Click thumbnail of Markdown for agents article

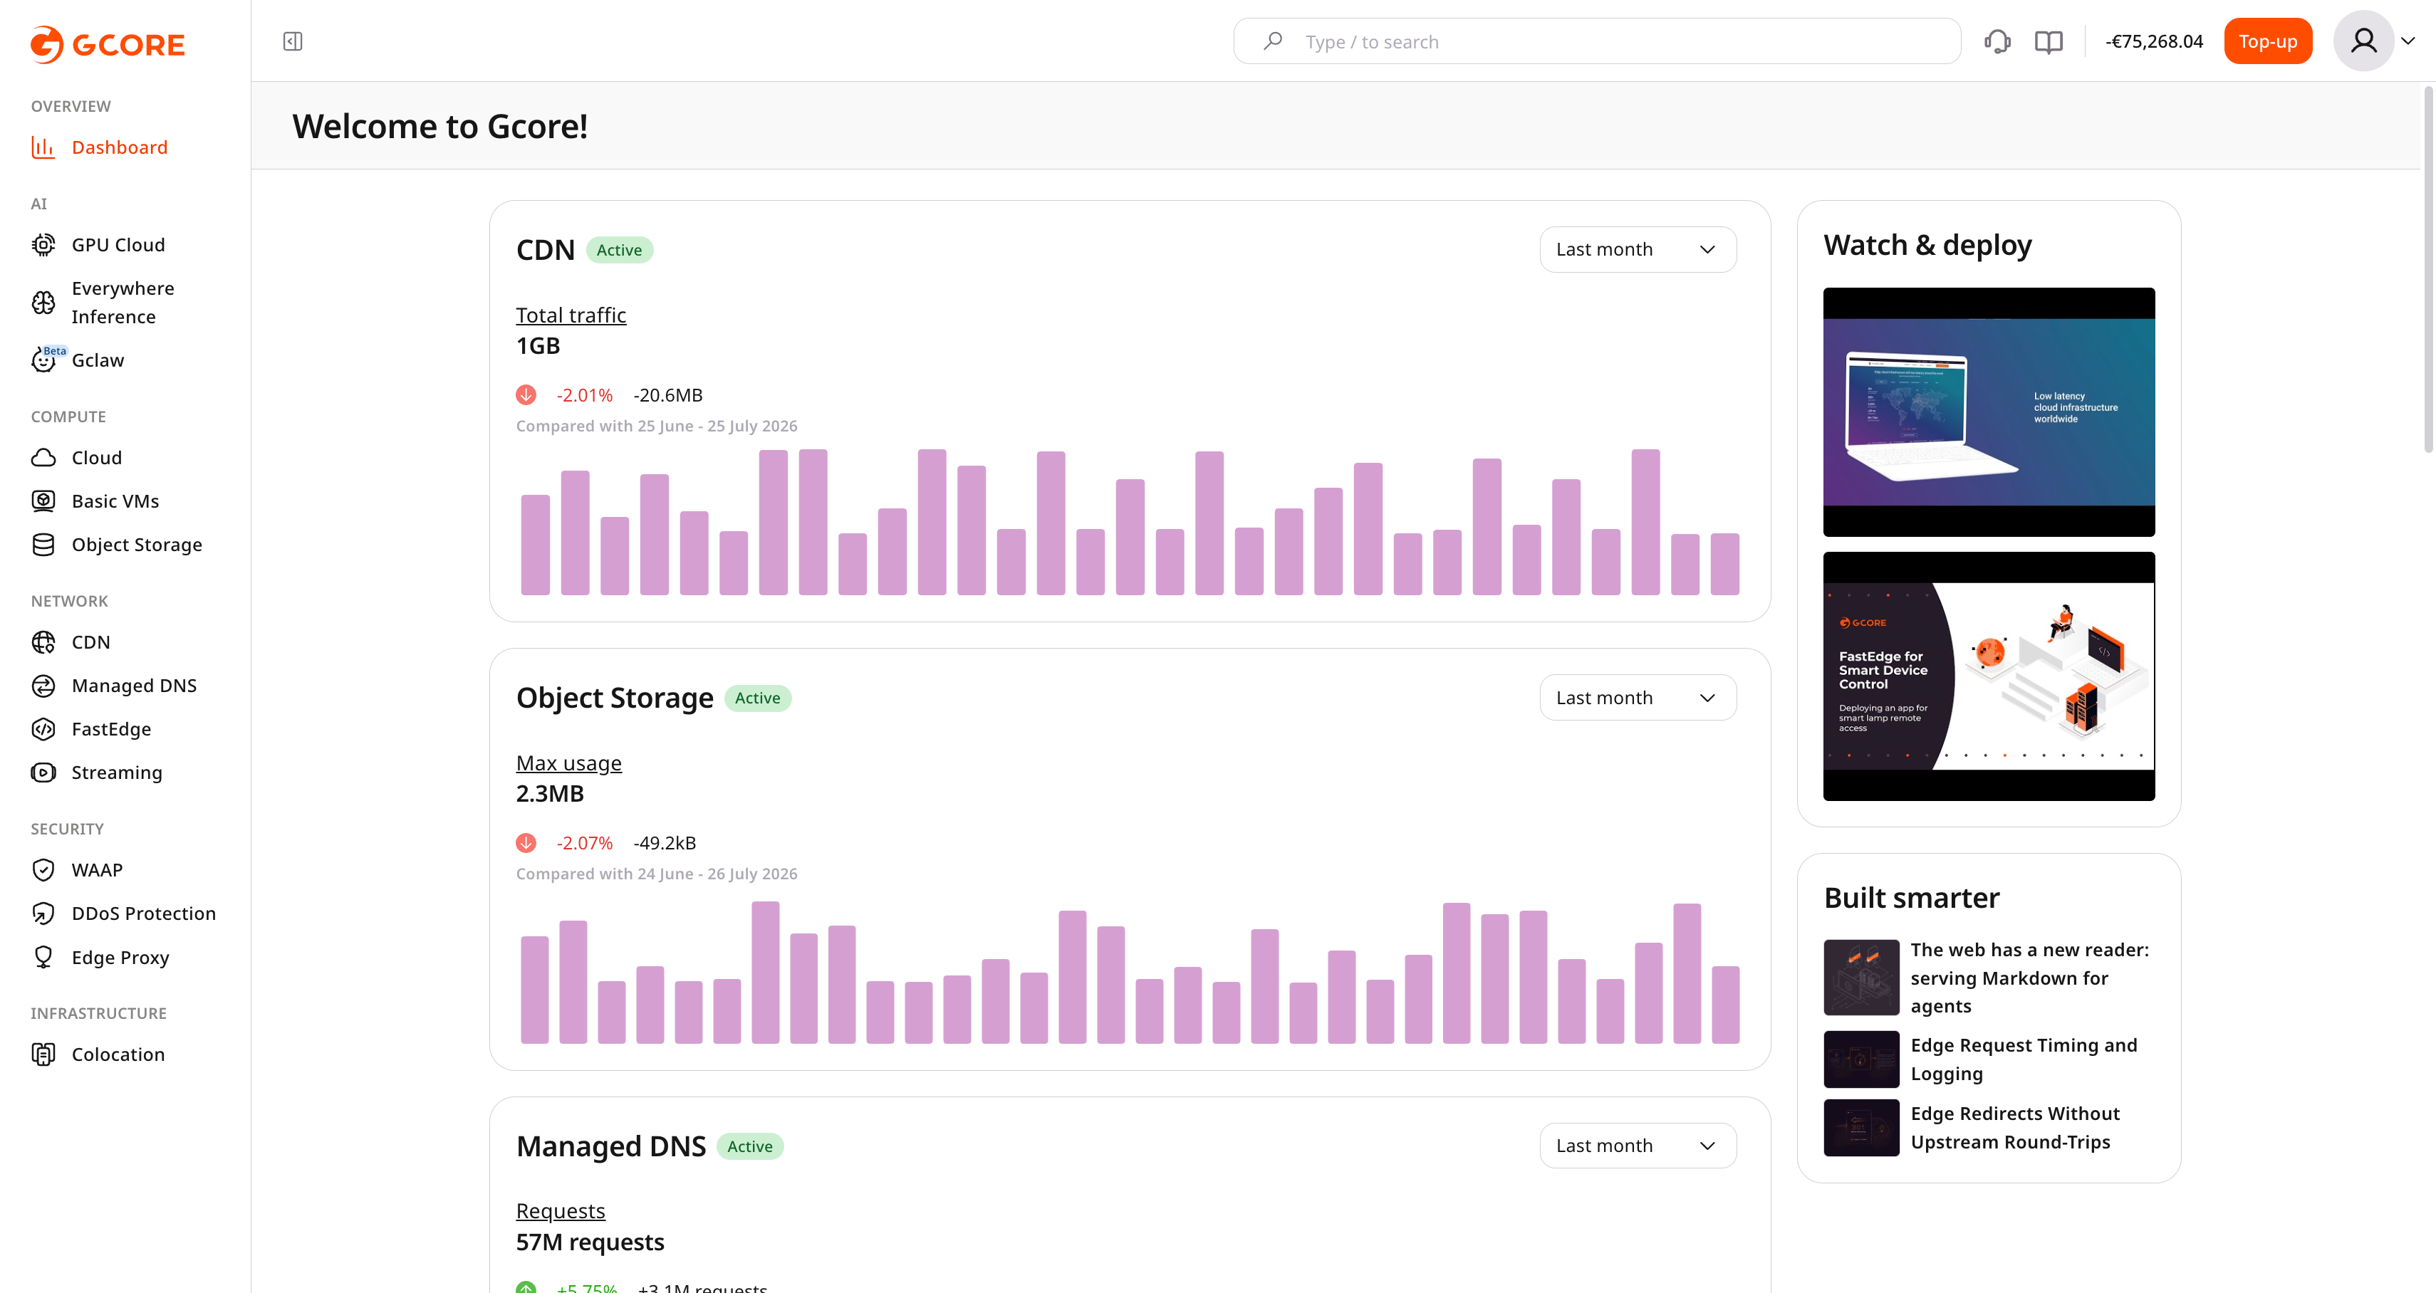(1861, 978)
